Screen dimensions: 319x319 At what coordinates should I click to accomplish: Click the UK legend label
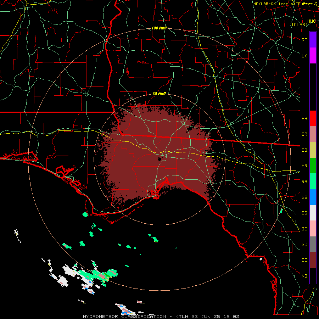pos(304,56)
